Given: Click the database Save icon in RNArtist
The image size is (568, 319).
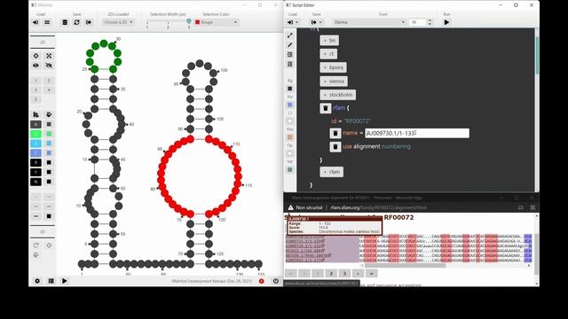Looking at the screenshot, I should 65,22.
